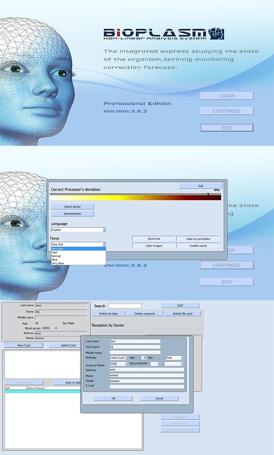The height and width of the screenshot is (455, 274).
Task: Click 'Reception by Doctor' label
Action: pyautogui.click(x=108, y=325)
